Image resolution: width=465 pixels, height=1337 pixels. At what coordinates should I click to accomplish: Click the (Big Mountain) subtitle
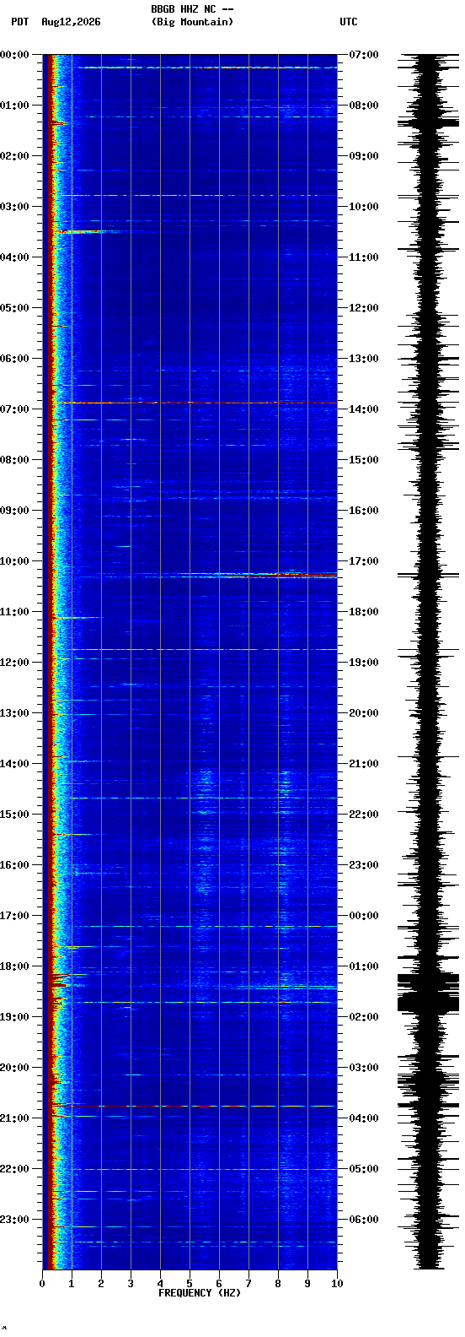click(x=192, y=22)
